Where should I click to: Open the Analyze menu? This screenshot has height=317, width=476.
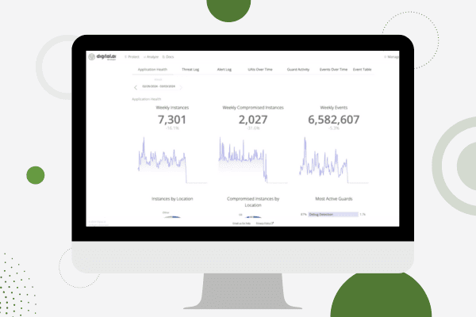152,57
